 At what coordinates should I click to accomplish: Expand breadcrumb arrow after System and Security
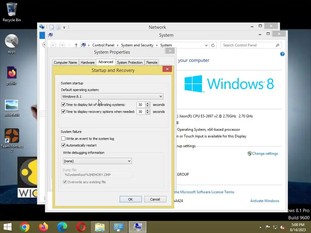click(x=157, y=45)
